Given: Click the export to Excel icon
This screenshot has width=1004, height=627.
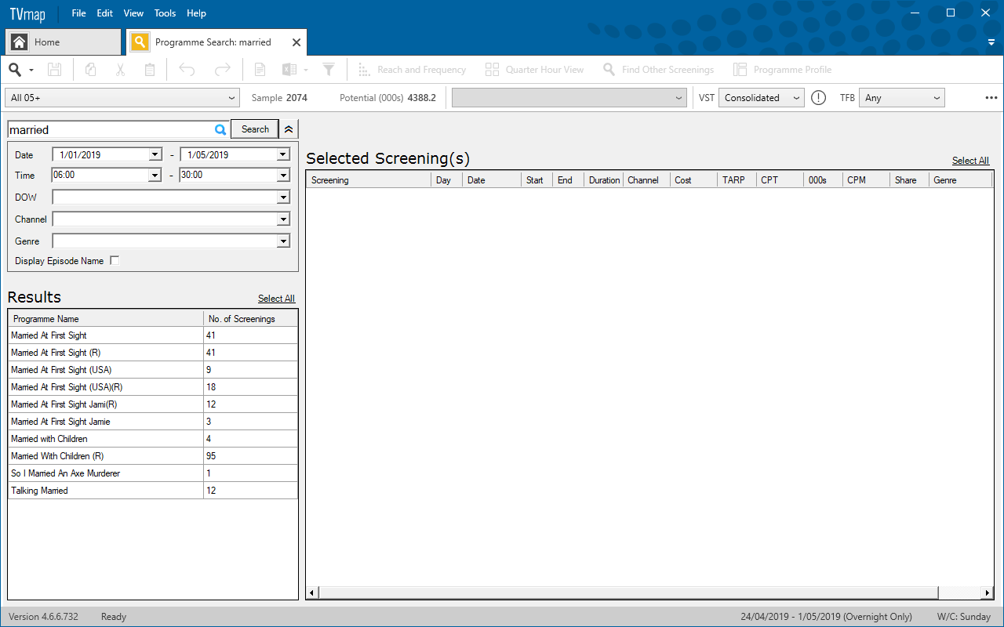Looking at the screenshot, I should [x=289, y=70].
